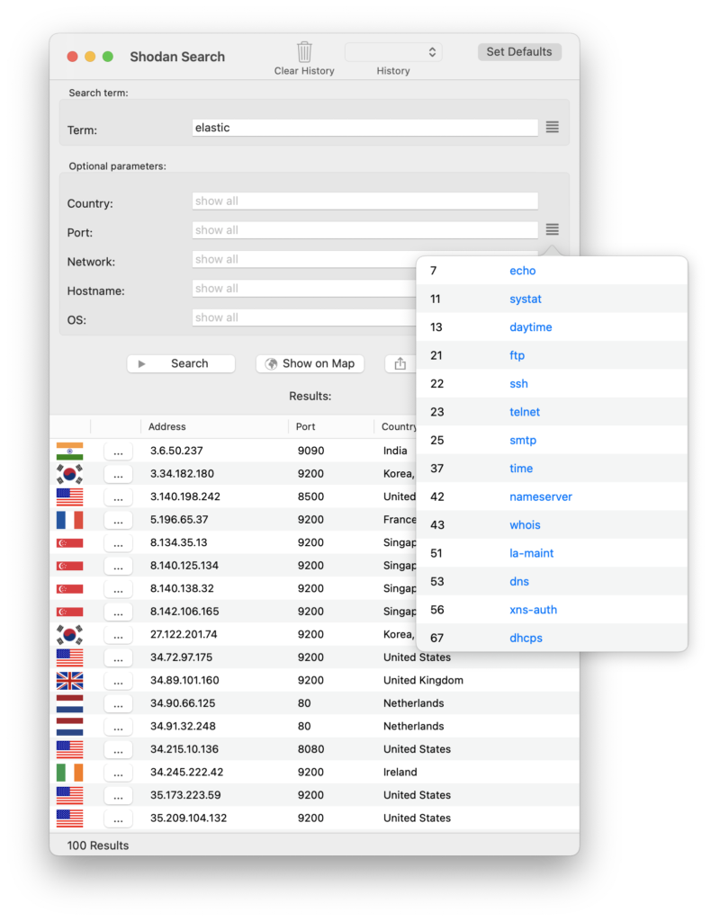Choose port 67 dhcps entry
Image resolution: width=720 pixels, height=921 pixels.
point(552,638)
